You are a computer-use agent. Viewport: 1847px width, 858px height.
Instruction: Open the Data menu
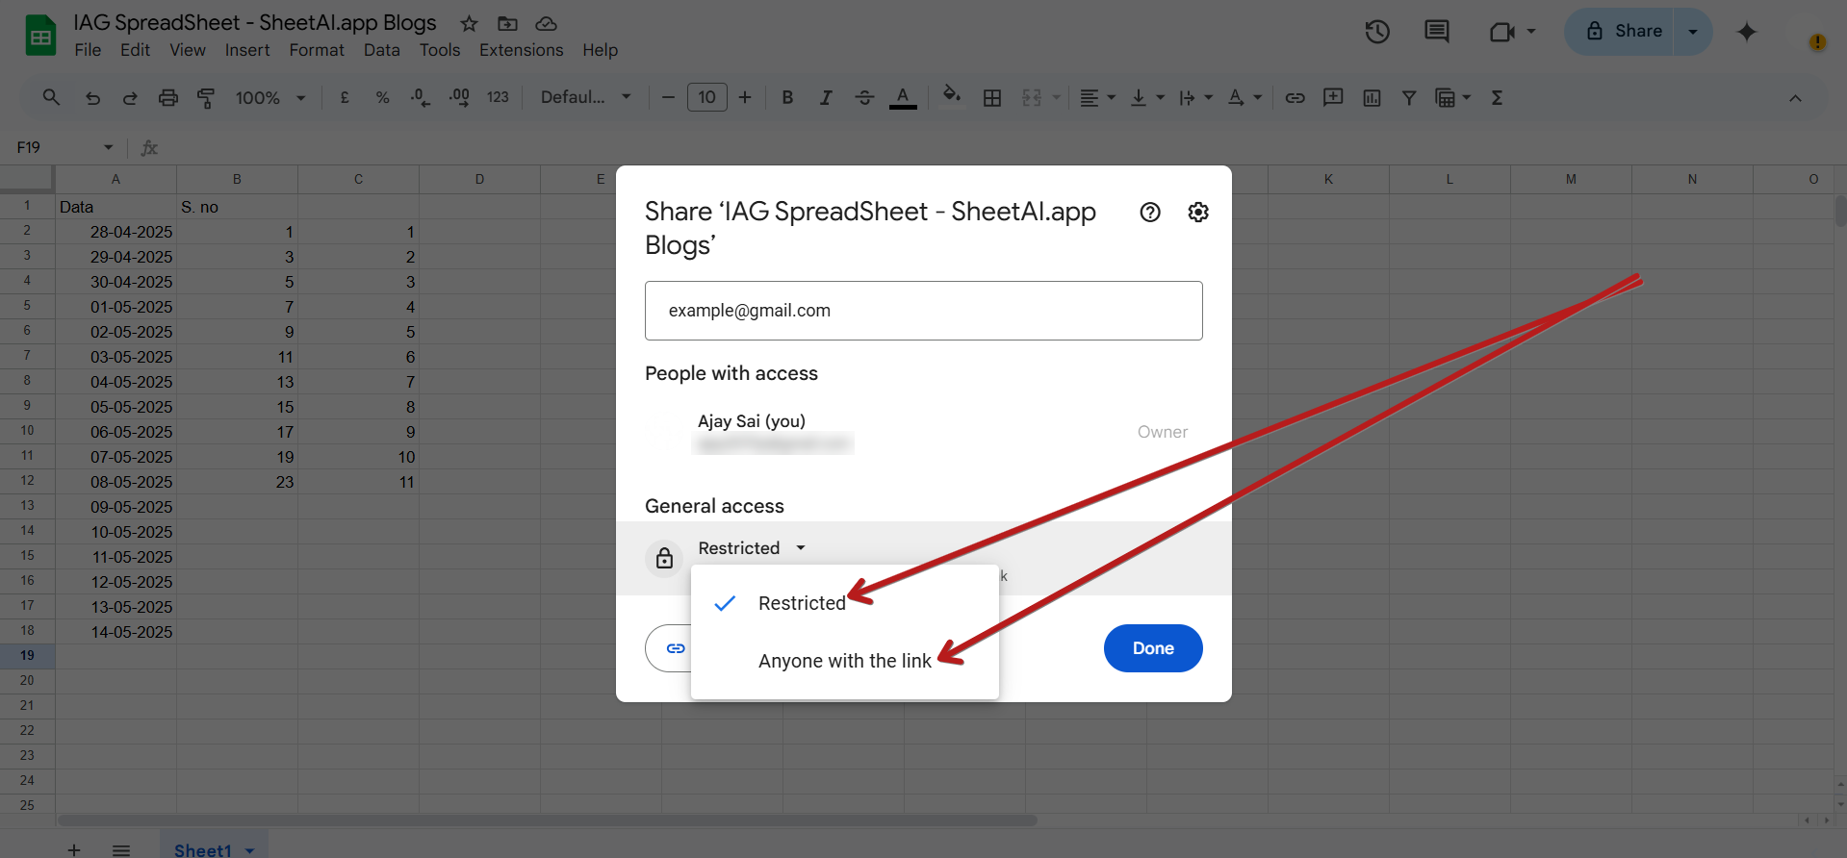pyautogui.click(x=381, y=50)
